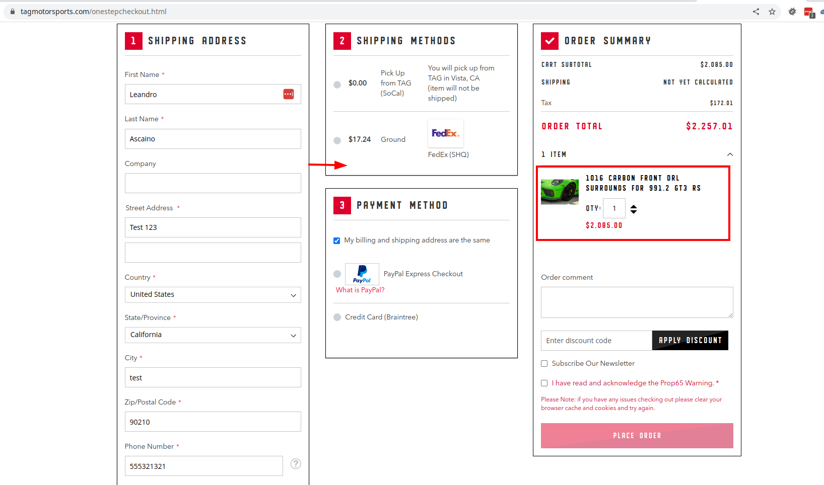The width and height of the screenshot is (824, 485).
Task: Collapse the 1 ITEM section chevron
Action: point(730,154)
